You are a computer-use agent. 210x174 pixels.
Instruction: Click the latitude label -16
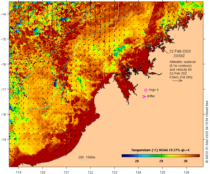3,64
